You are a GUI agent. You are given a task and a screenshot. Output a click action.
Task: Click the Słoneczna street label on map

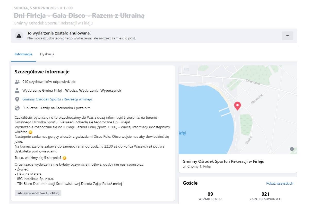pos(256,99)
